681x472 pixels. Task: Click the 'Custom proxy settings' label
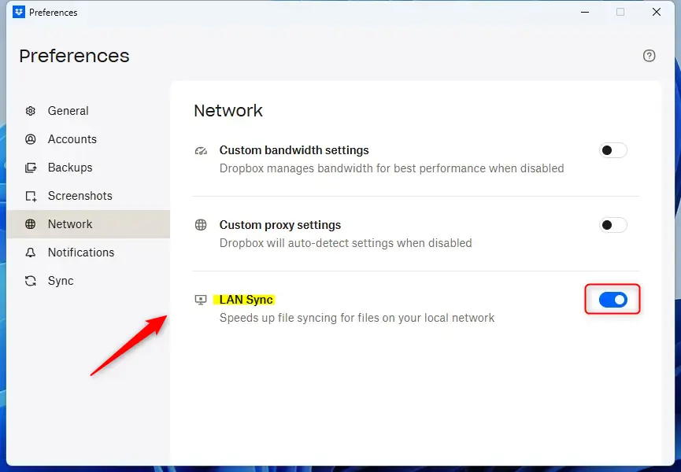click(280, 225)
